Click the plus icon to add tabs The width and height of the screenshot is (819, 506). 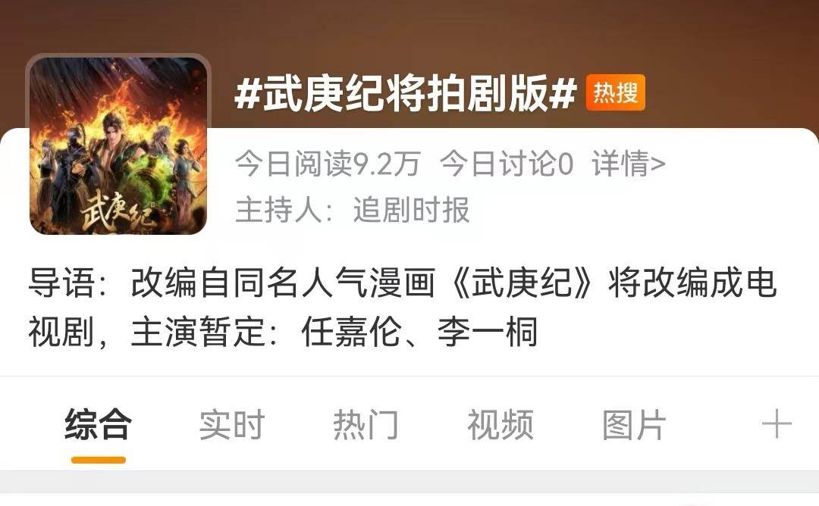(777, 424)
